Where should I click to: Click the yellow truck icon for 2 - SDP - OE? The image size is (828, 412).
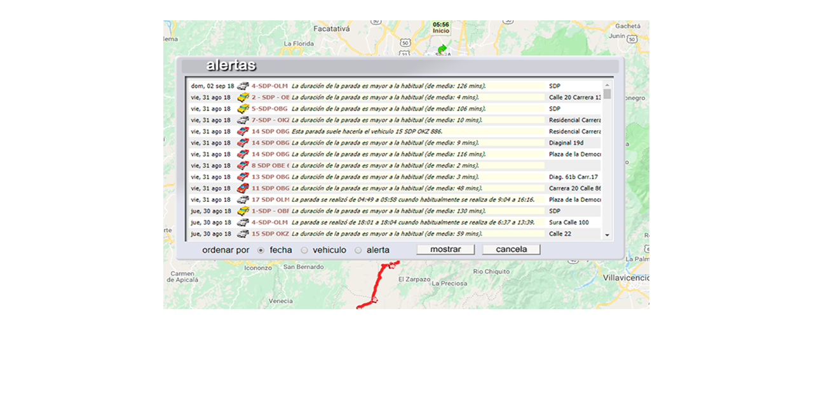coord(243,98)
